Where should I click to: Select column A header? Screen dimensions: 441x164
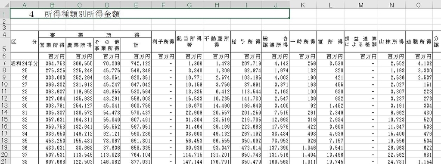pos(24,5)
